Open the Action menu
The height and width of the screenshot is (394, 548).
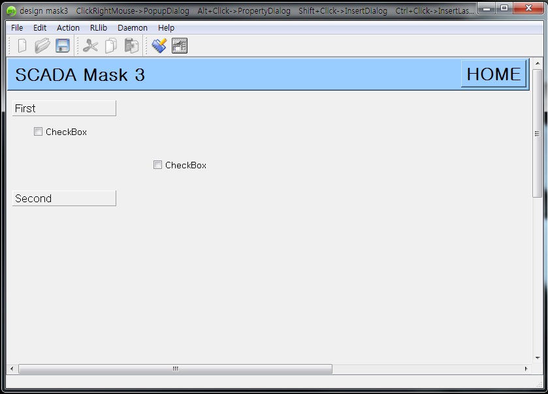(x=67, y=27)
